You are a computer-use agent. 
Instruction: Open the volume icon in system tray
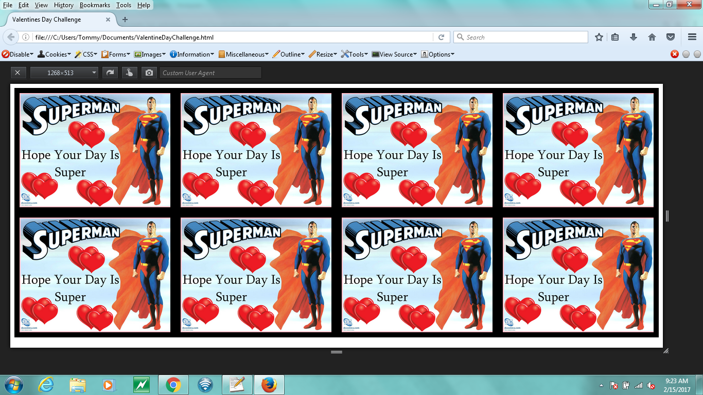(651, 385)
